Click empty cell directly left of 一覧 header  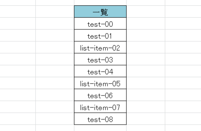(x=55, y=12)
